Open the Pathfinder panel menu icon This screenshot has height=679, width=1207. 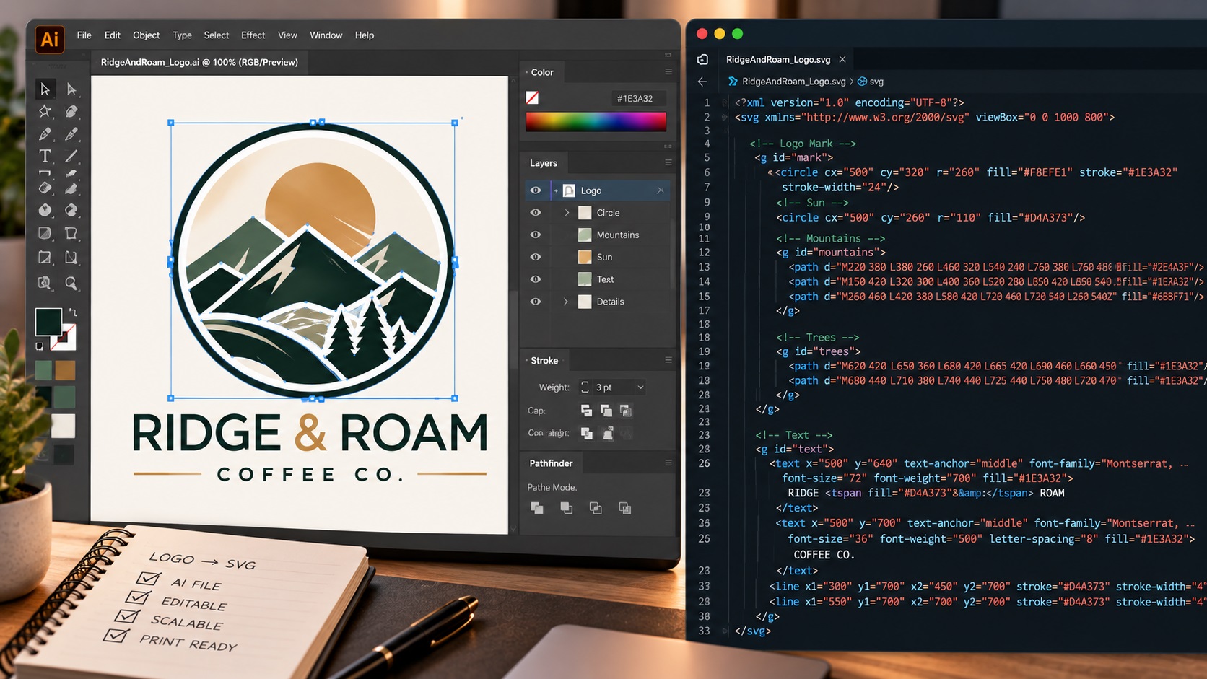pyautogui.click(x=668, y=463)
